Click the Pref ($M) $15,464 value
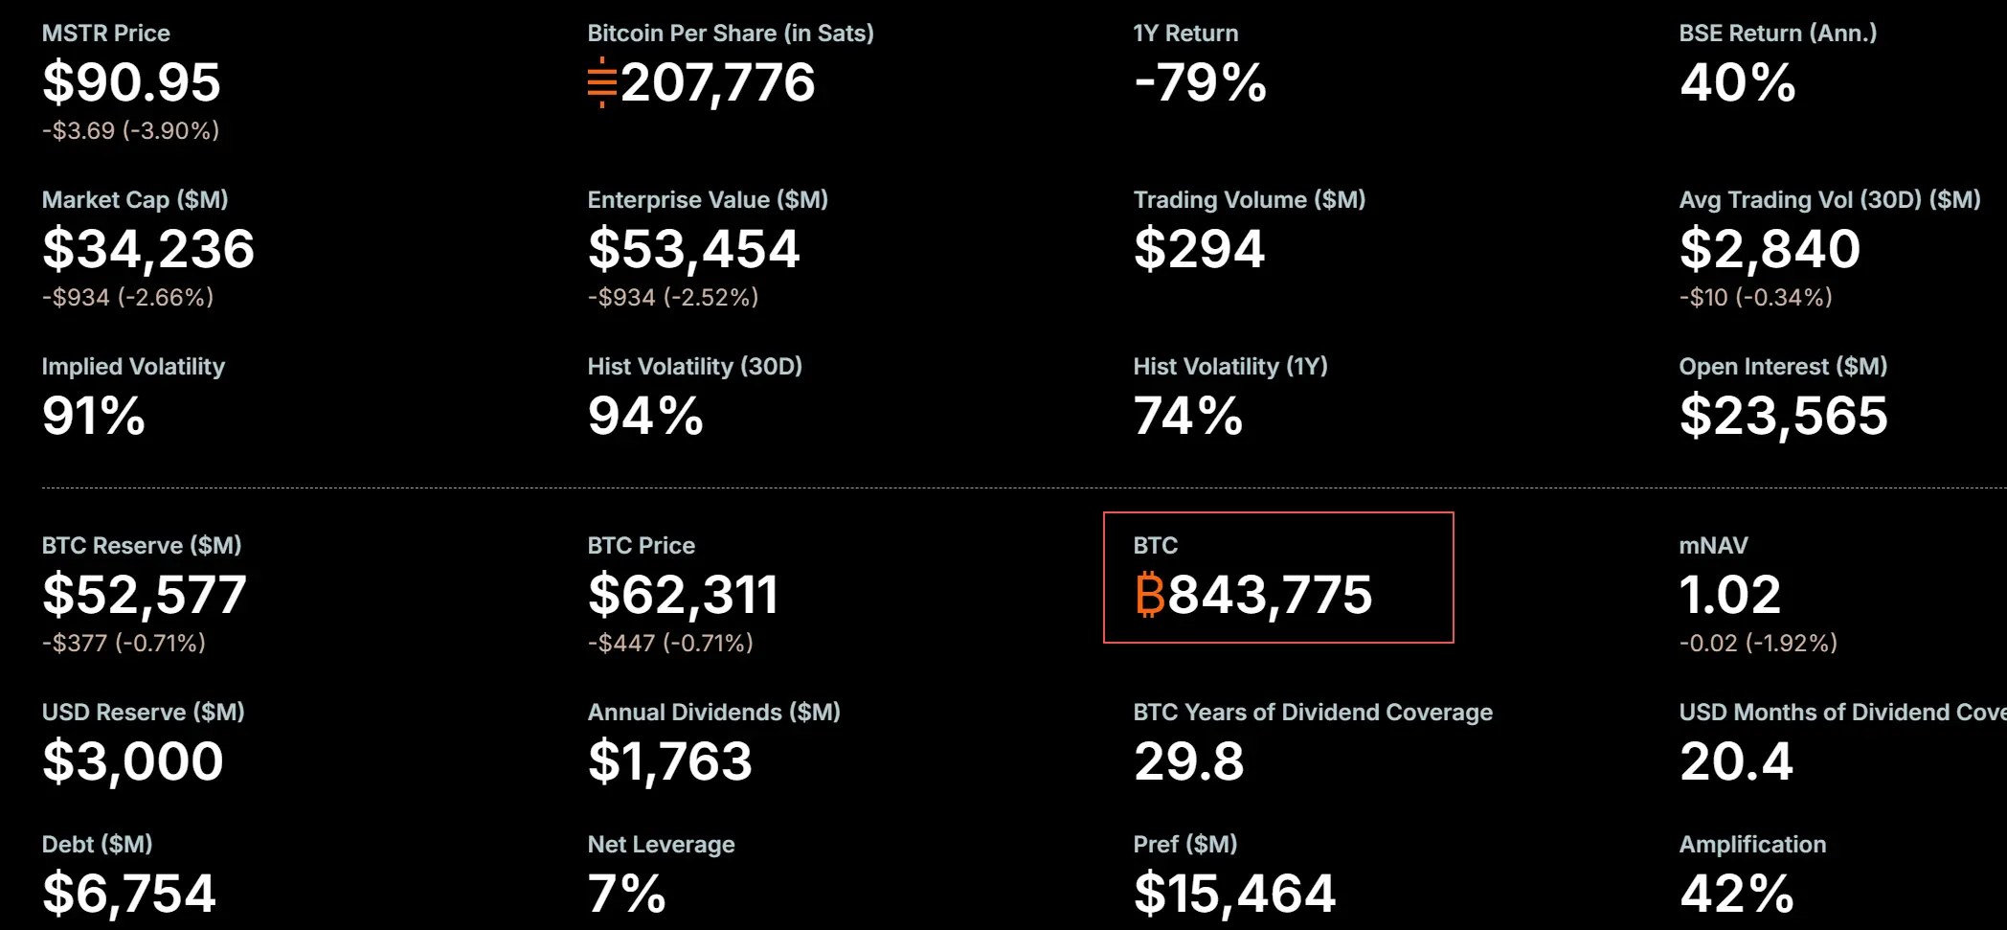Image resolution: width=2007 pixels, height=930 pixels. tap(1234, 894)
